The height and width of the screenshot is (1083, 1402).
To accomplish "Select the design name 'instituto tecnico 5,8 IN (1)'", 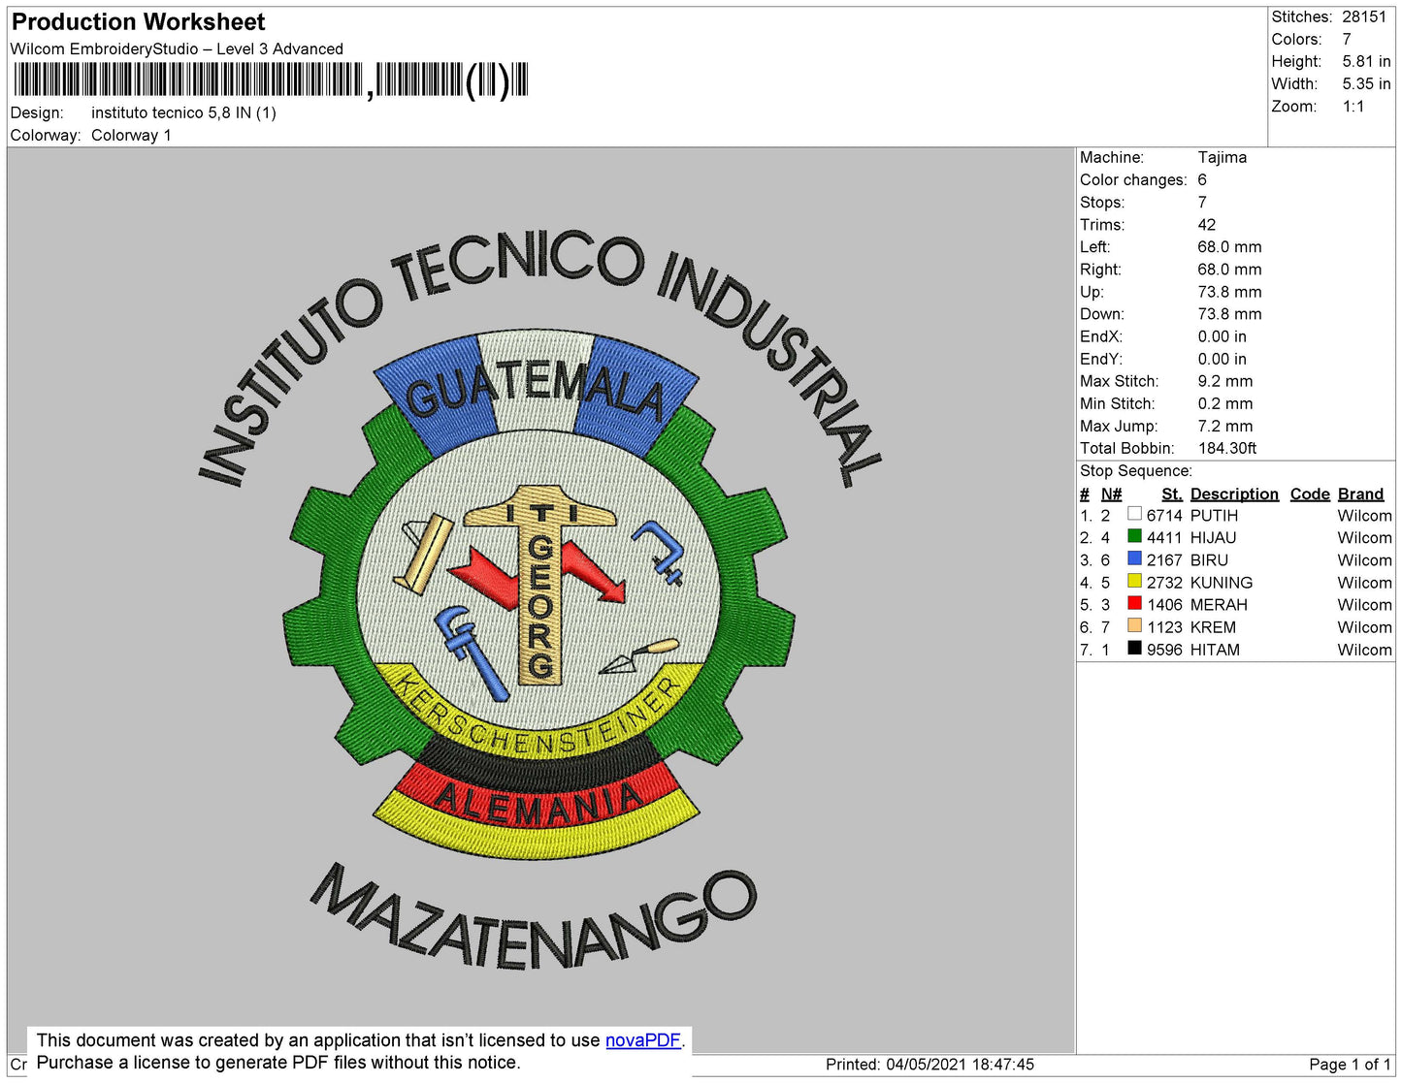I will (x=183, y=112).
